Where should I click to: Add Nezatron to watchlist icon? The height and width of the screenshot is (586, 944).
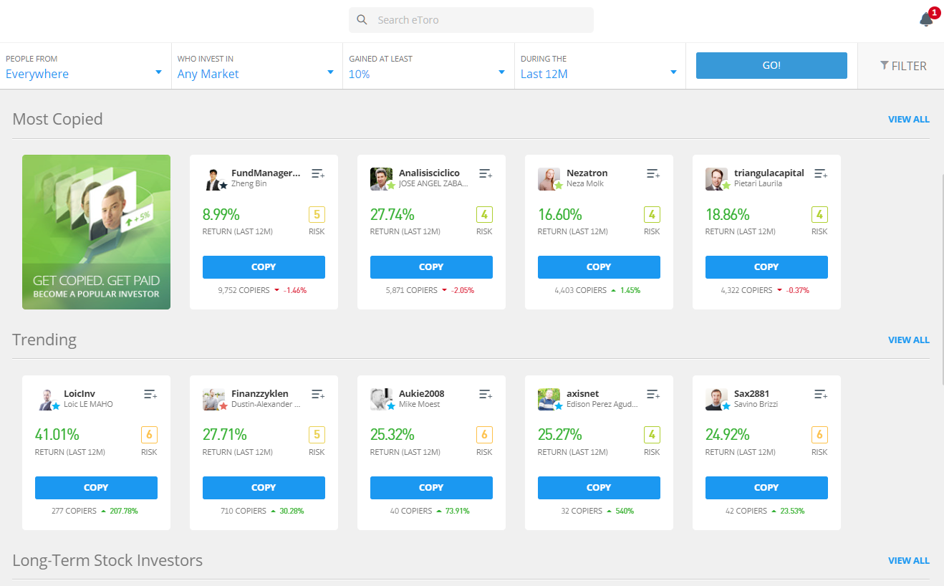pyautogui.click(x=653, y=173)
